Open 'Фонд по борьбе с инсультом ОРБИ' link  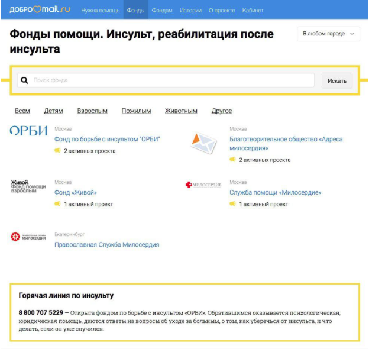click(x=107, y=139)
